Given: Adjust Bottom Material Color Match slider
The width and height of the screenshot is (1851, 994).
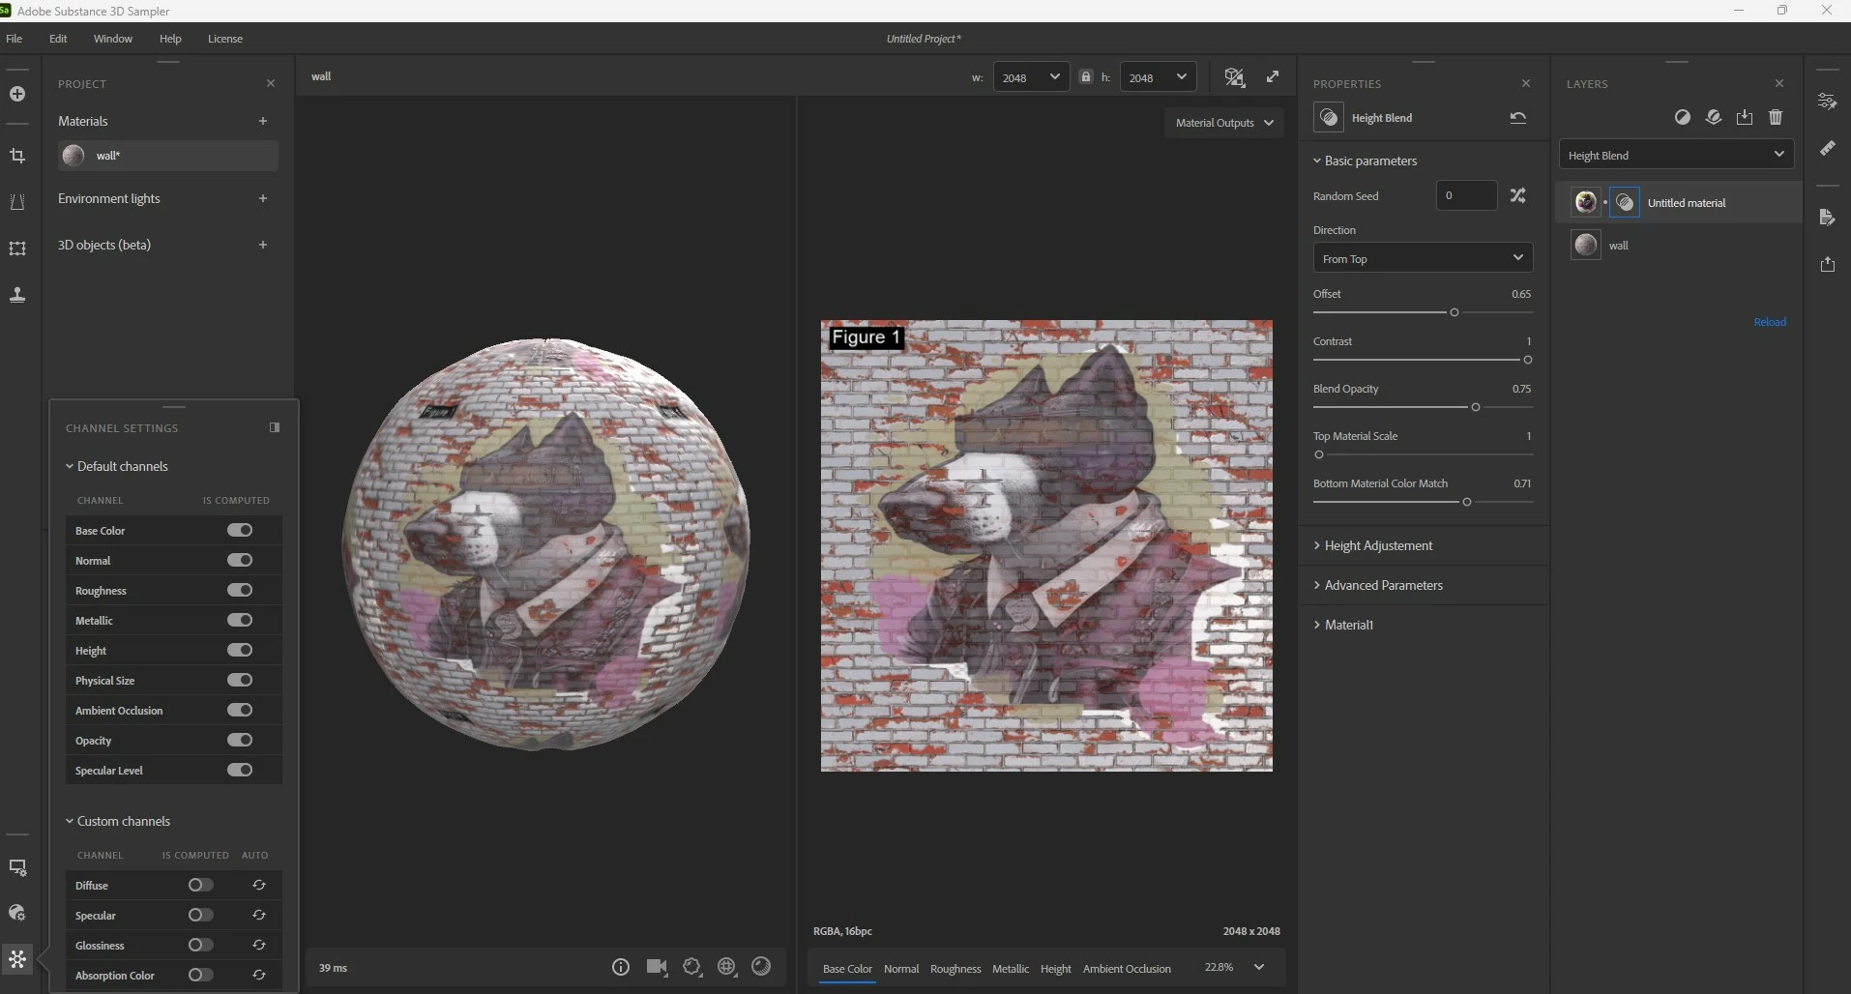Looking at the screenshot, I should point(1467,502).
